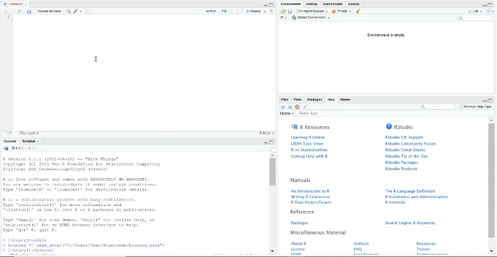Open find/replace with the magnifier icon in editor toolbar
The width and height of the screenshot is (497, 257).
click(x=68, y=11)
